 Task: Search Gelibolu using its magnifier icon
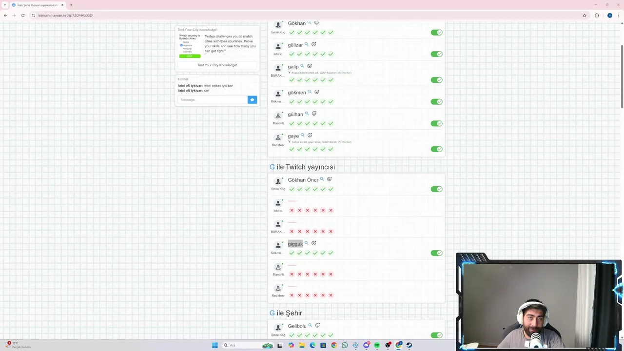point(310,326)
